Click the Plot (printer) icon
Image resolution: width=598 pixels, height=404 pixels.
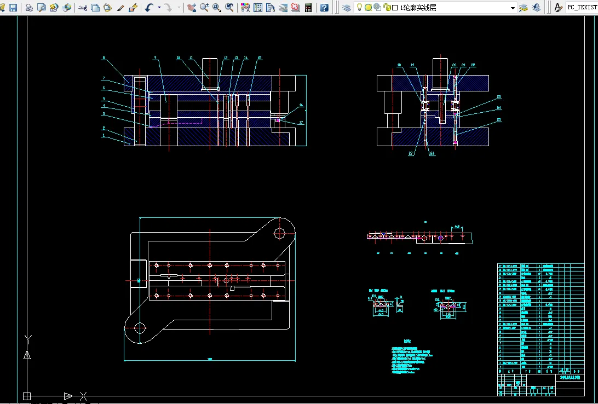click(x=29, y=8)
